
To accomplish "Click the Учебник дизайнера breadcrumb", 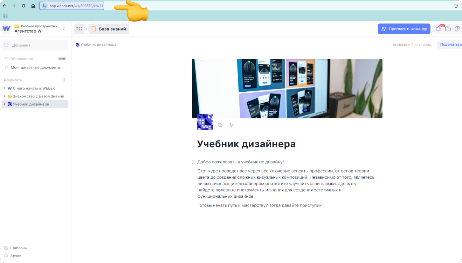I will [96, 44].
